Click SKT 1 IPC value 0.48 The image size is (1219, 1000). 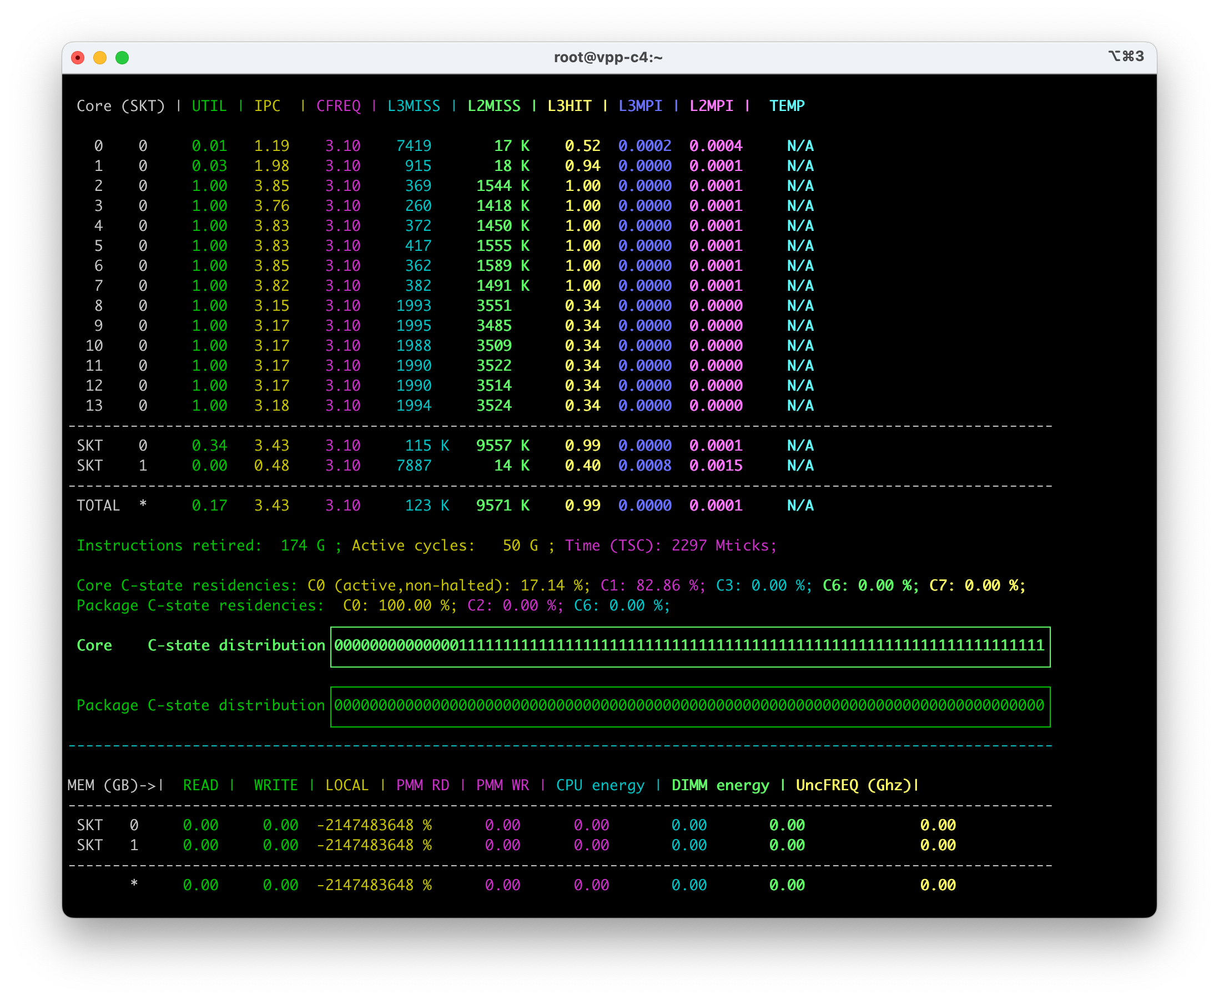click(x=272, y=466)
